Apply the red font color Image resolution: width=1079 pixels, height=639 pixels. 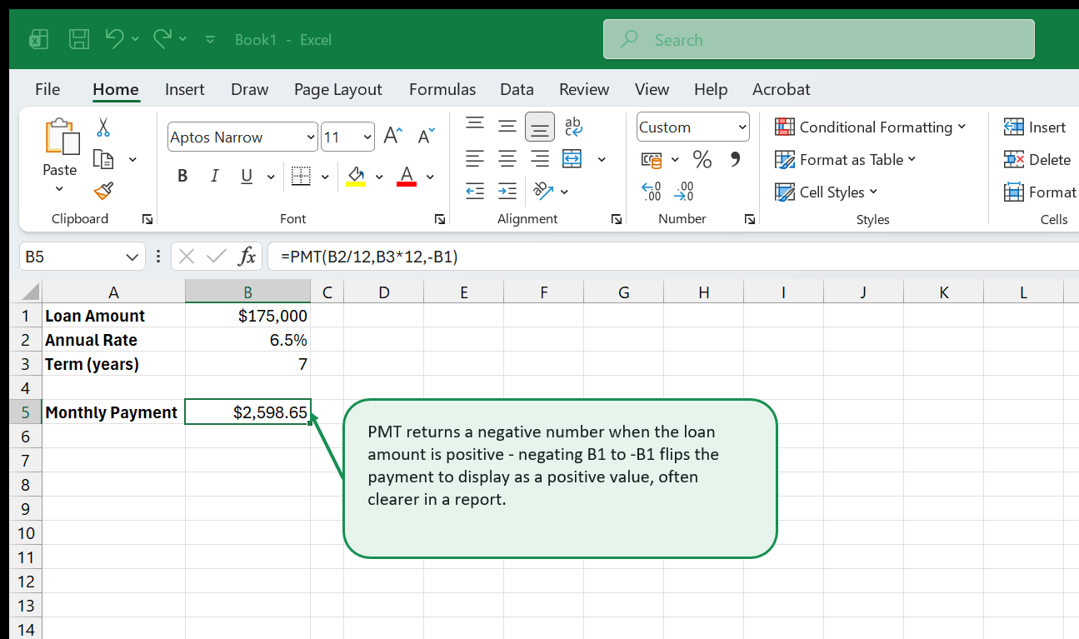[407, 176]
